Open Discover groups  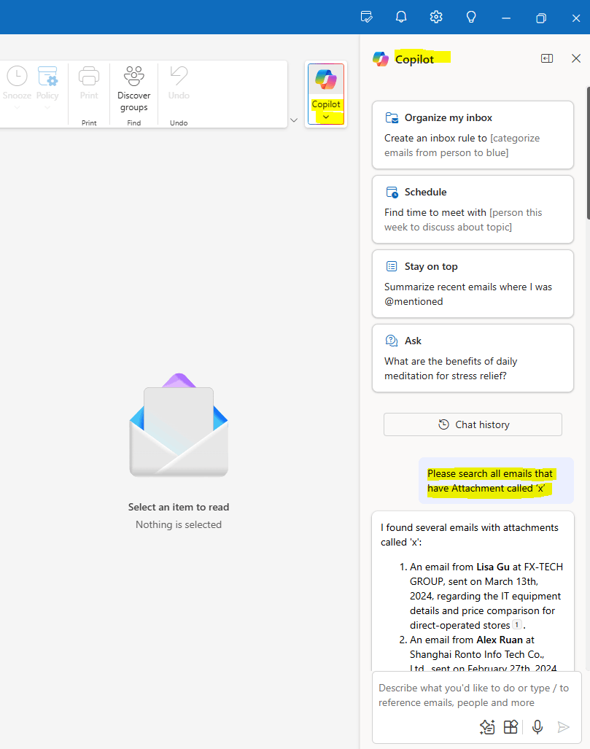[133, 75]
